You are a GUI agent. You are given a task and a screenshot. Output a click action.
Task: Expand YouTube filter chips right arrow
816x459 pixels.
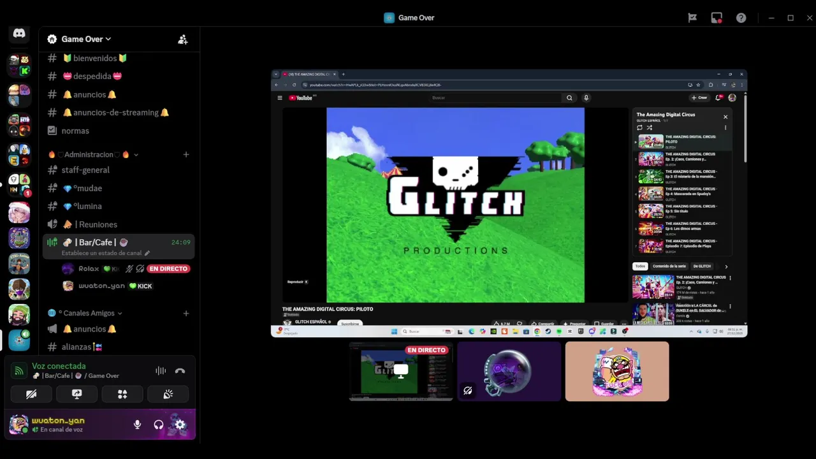[725, 266]
